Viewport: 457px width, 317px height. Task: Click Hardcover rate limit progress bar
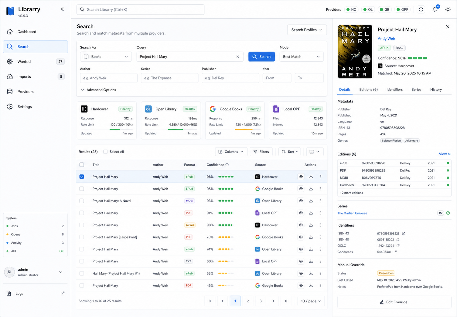tap(121, 129)
